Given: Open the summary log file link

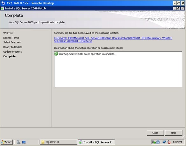Looking at the screenshot, I should coord(113,40).
